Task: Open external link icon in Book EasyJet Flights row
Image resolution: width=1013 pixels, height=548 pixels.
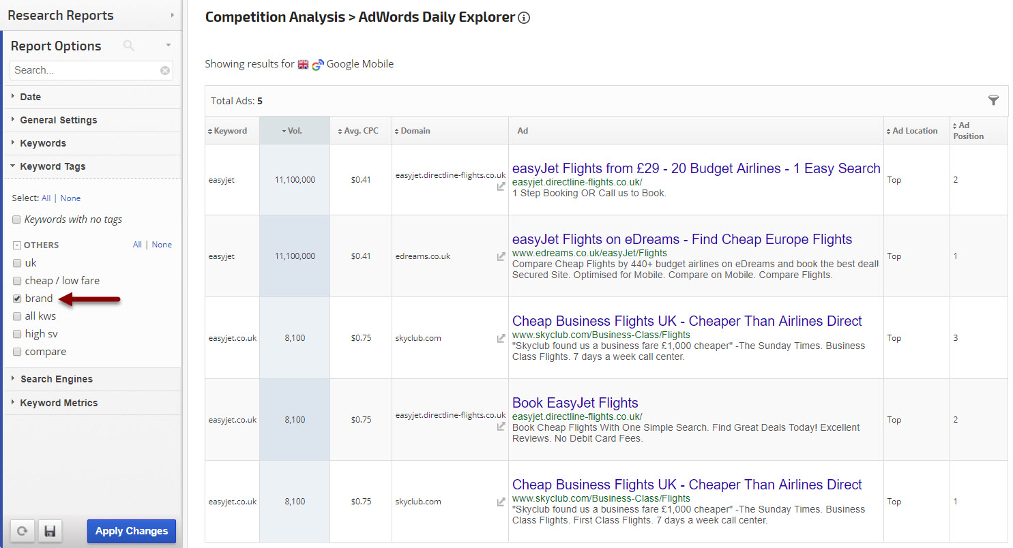Action: click(501, 426)
